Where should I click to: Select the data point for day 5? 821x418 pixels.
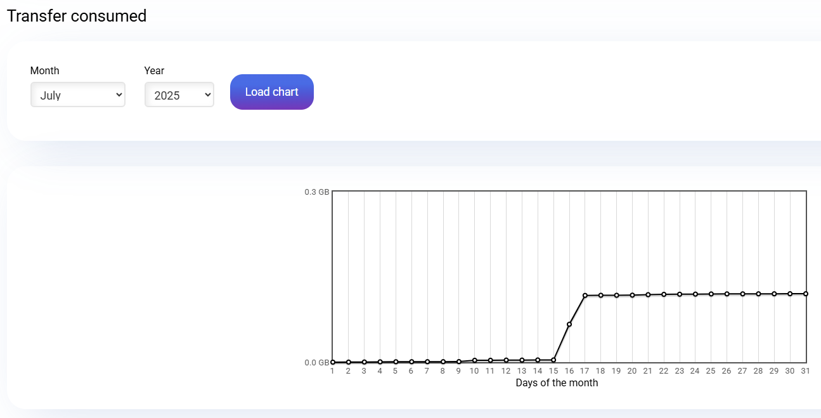click(396, 362)
